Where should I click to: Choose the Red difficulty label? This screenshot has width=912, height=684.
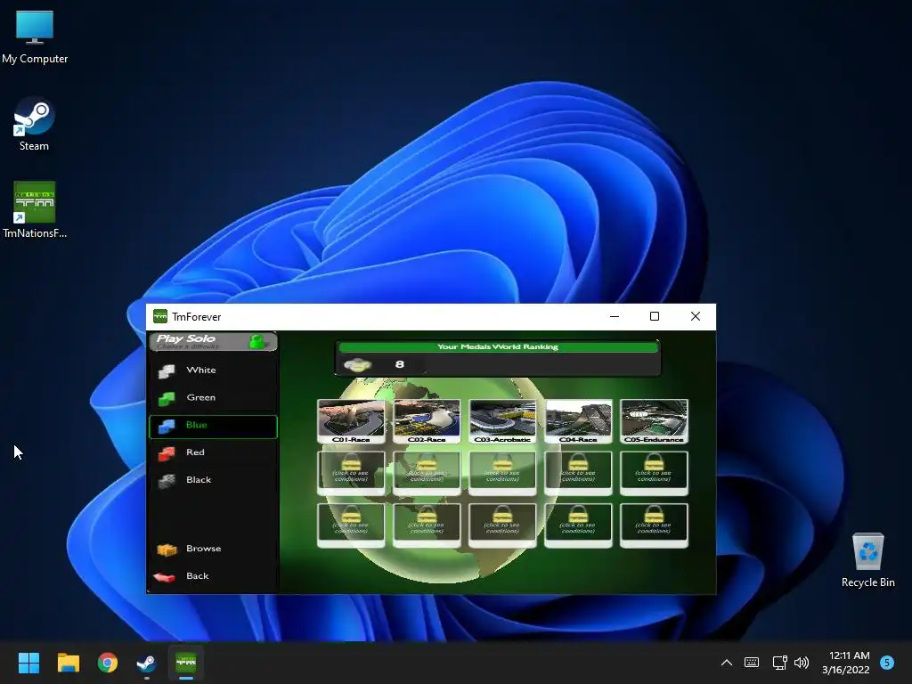point(195,452)
